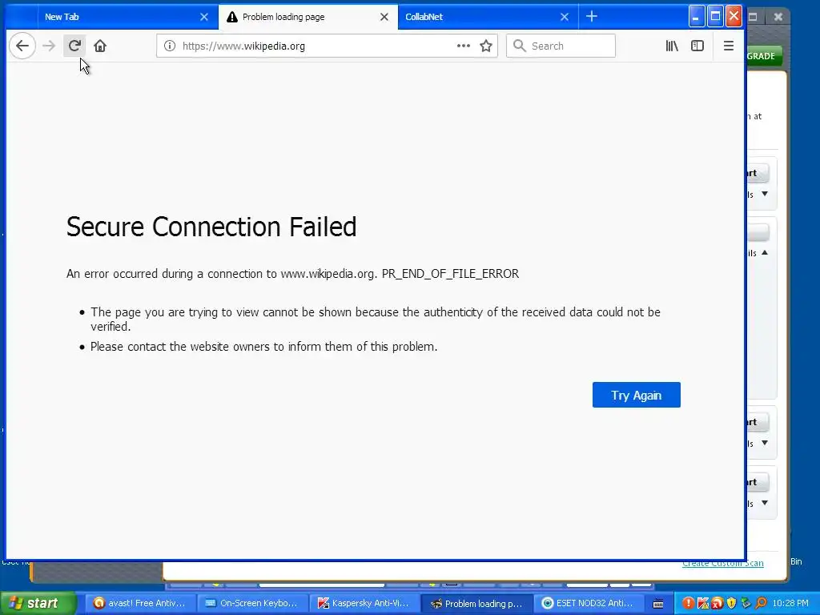
Task: Reload the page with the refresh icon
Action: coord(74,46)
